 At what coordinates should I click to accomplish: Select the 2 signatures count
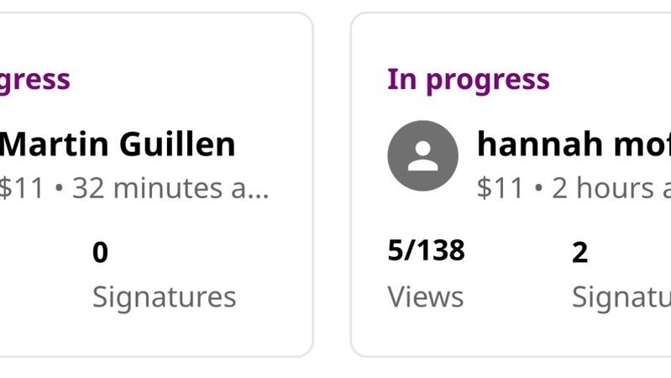coord(579,252)
